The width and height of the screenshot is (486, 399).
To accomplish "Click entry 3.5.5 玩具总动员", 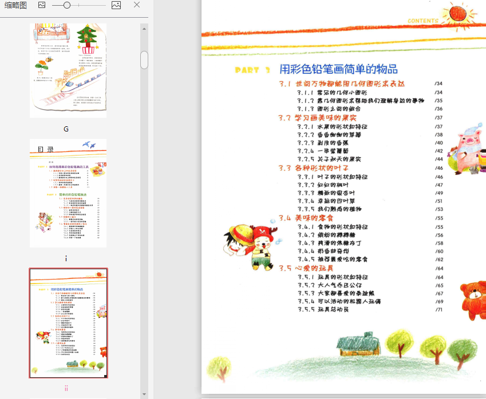I will point(323,309).
